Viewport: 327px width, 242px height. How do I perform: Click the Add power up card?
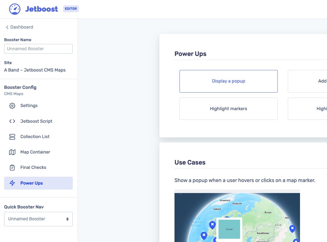(x=308, y=81)
